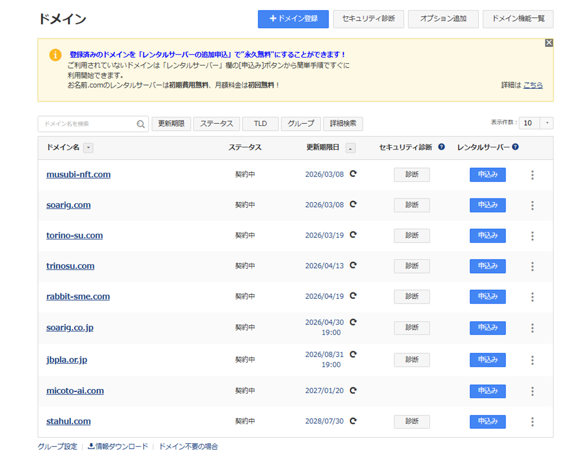Image resolution: width=571 pixels, height=458 pixels.
Task: Click 診断 button for soarig.co.jp
Action: 412,328
